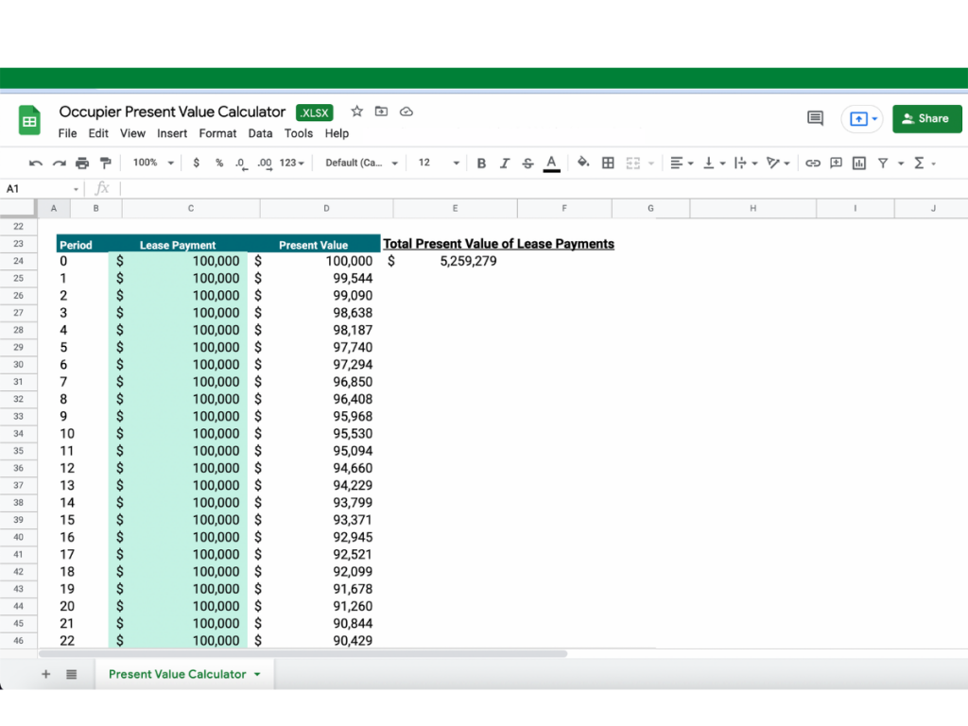The height and width of the screenshot is (726, 968).
Task: Select column C header
Action: (x=191, y=209)
